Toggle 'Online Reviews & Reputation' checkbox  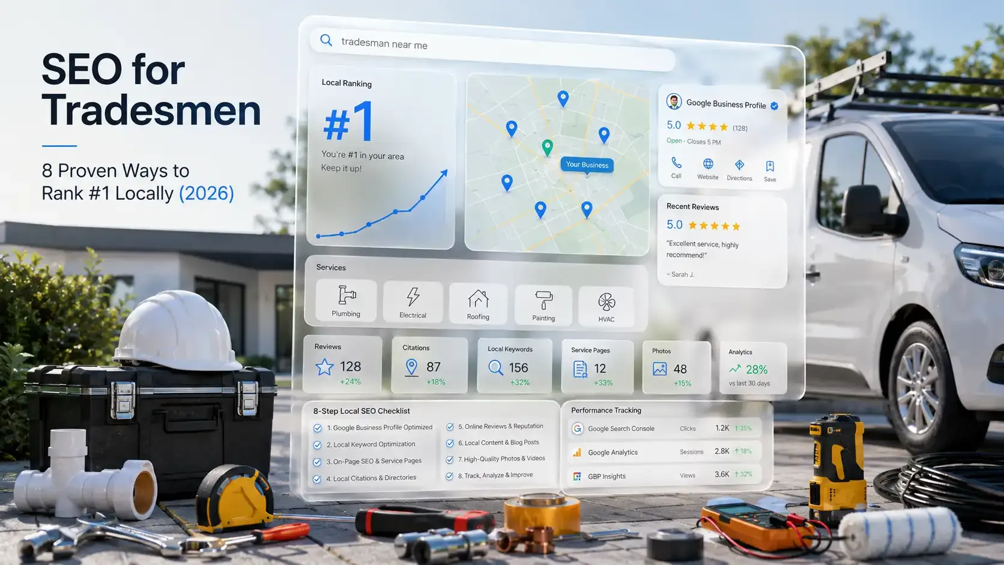click(x=450, y=427)
